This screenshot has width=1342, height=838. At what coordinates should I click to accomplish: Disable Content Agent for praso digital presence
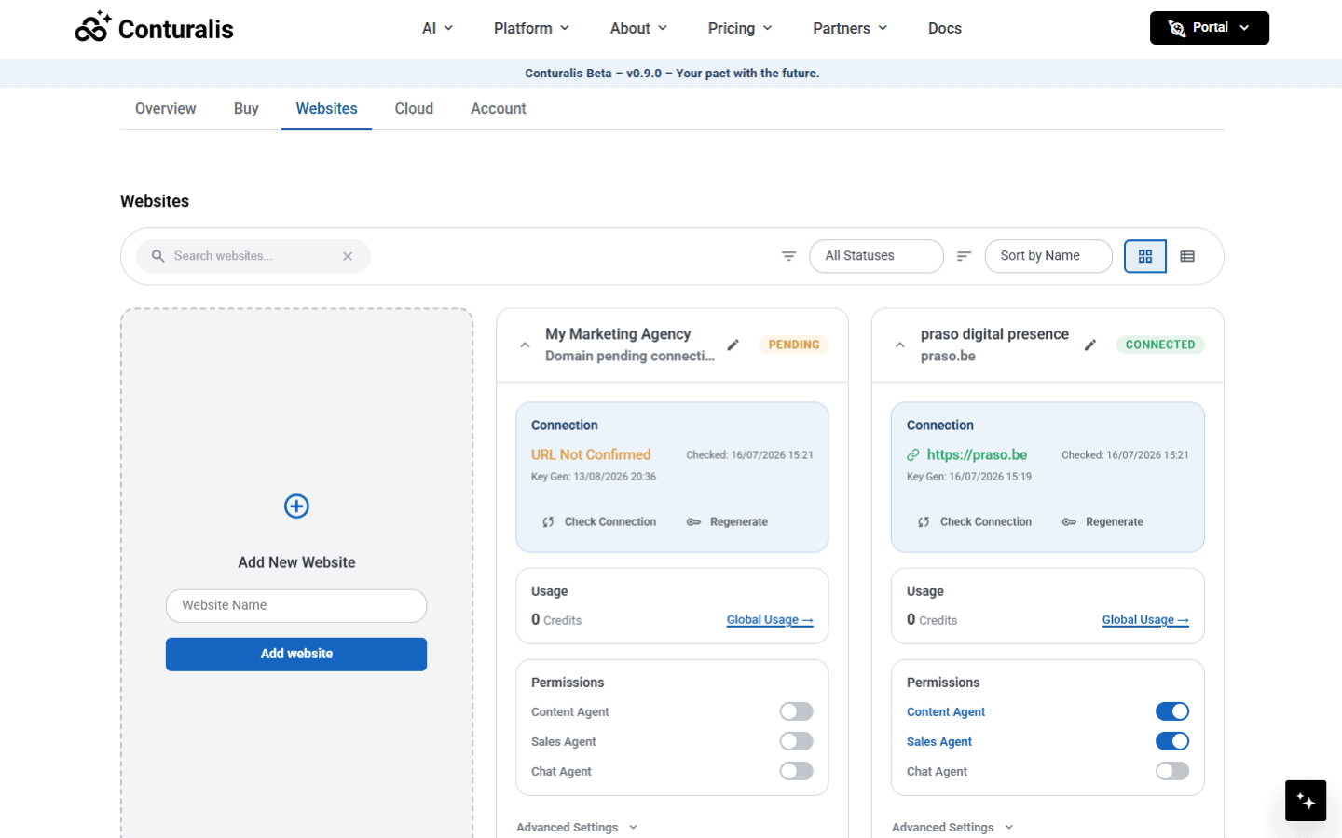1172,711
